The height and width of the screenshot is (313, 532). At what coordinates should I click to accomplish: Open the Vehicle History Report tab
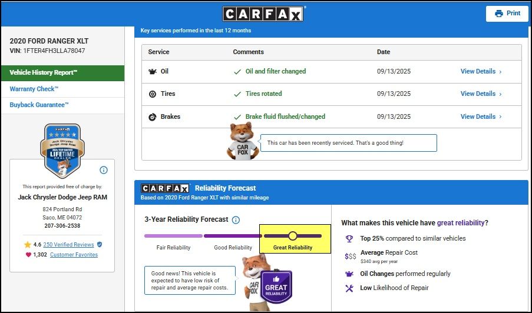coord(62,73)
